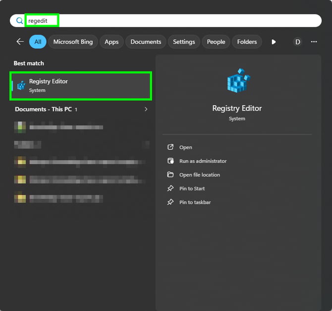
Task: Click Open in the preview pane
Action: [186, 147]
